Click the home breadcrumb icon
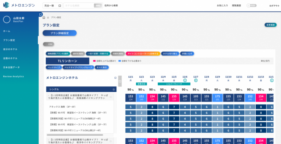Viewport: 281px width, 144px height. click(44, 17)
